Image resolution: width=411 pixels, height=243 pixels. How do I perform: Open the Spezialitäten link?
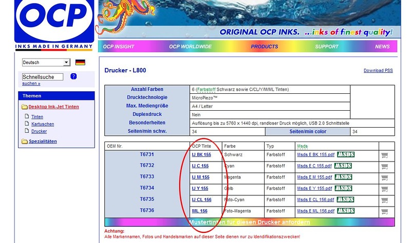pos(43,141)
